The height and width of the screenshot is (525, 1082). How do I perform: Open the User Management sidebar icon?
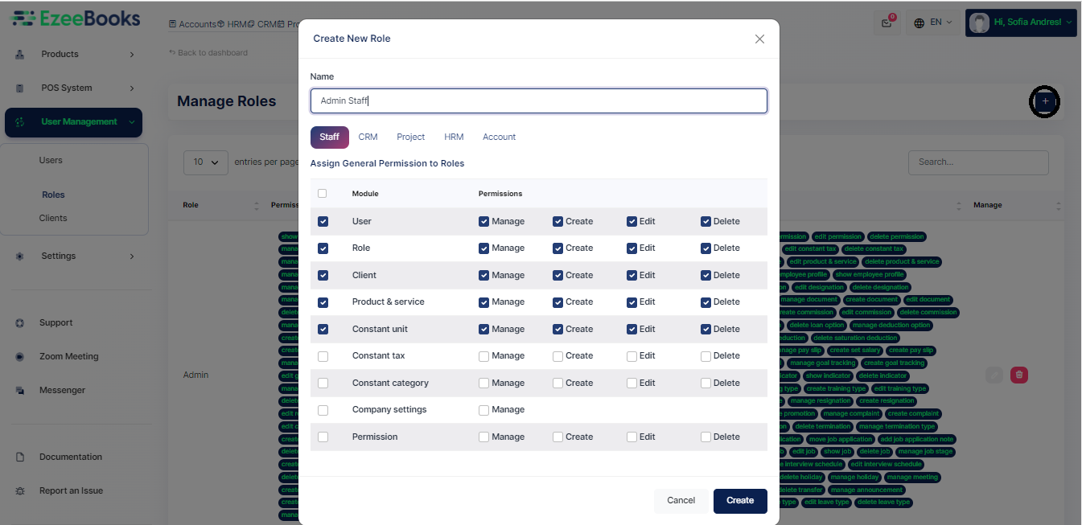(x=19, y=122)
